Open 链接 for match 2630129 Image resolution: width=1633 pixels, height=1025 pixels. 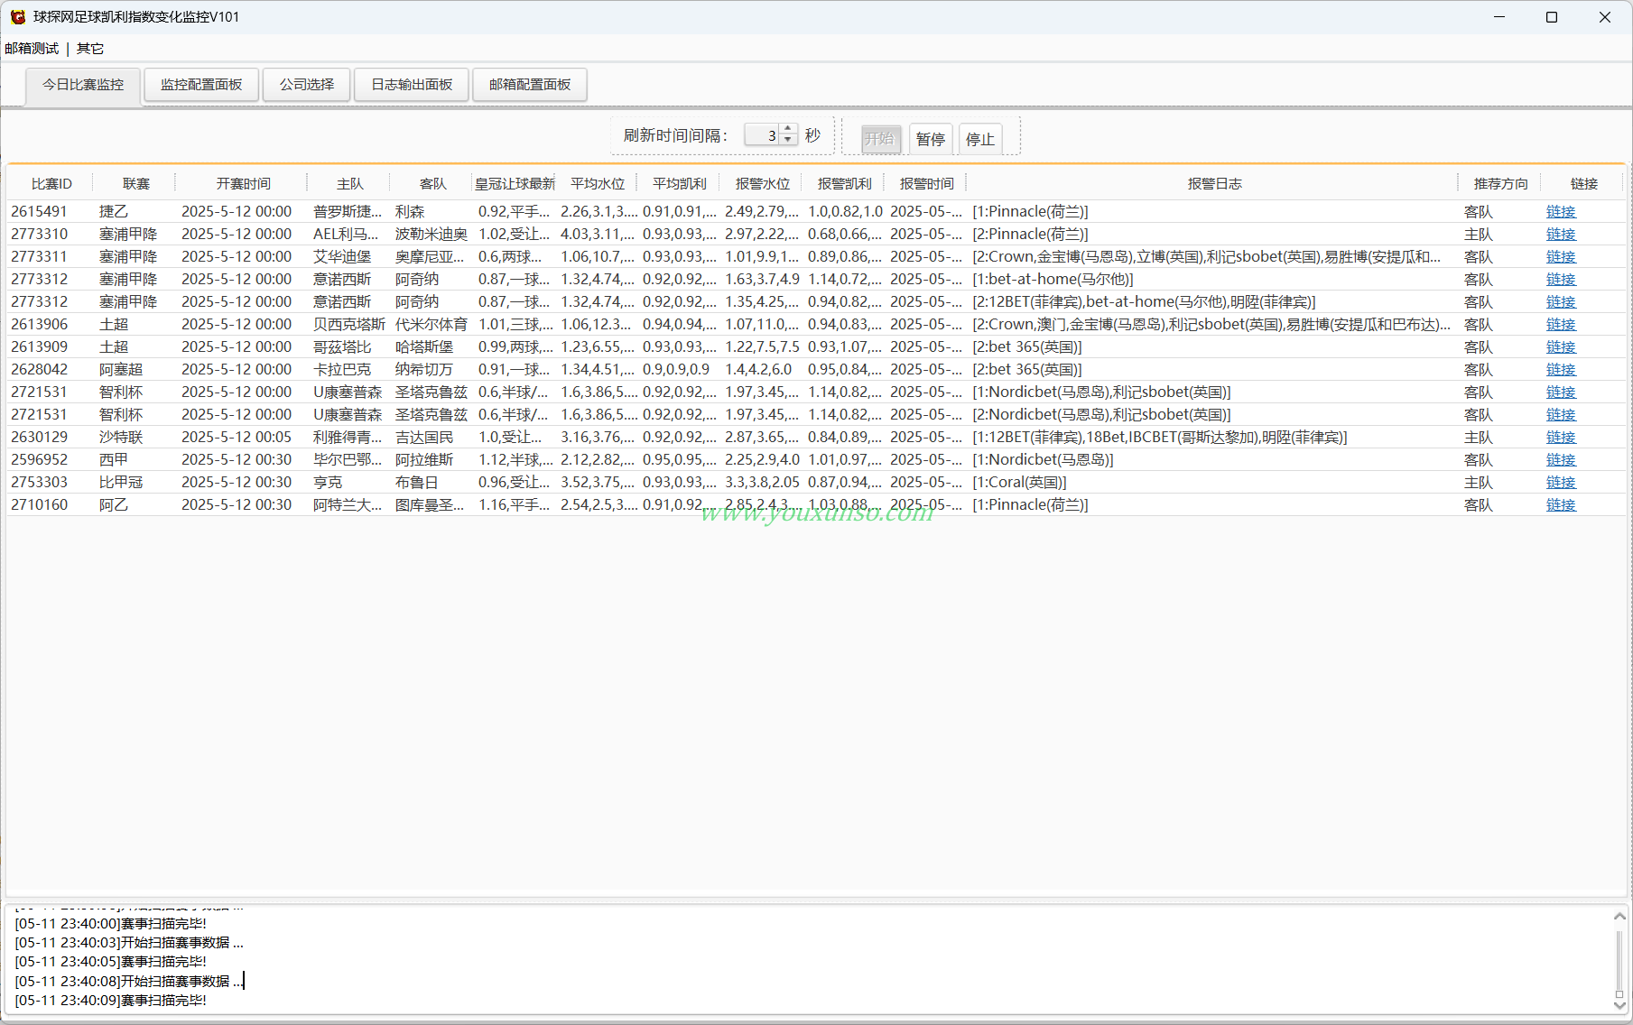(x=1561, y=438)
